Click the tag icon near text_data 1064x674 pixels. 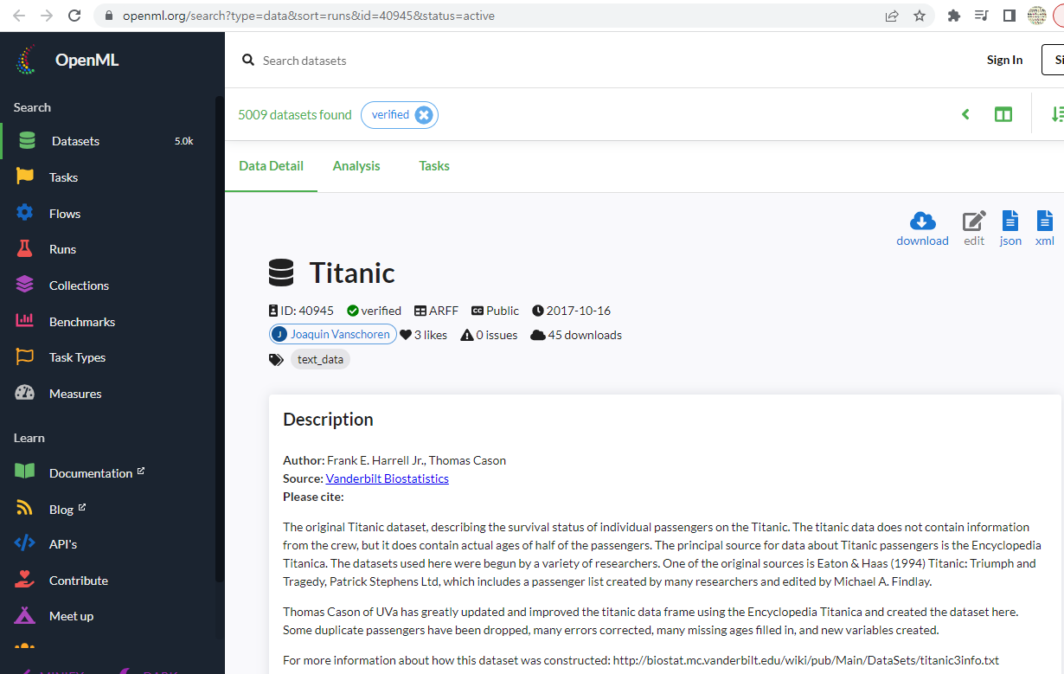coord(276,359)
